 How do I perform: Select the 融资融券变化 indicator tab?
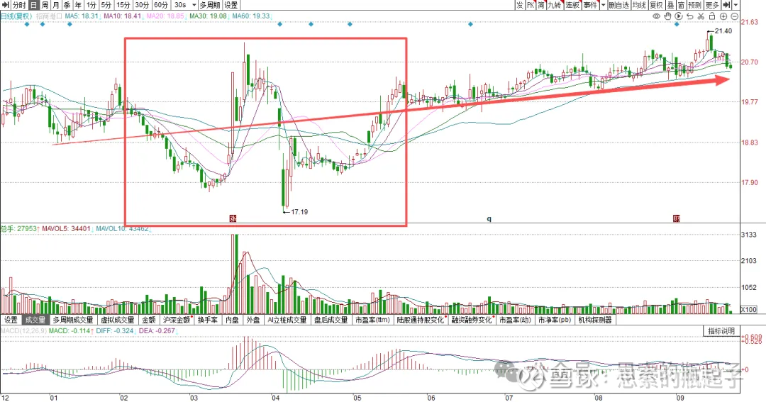472,320
